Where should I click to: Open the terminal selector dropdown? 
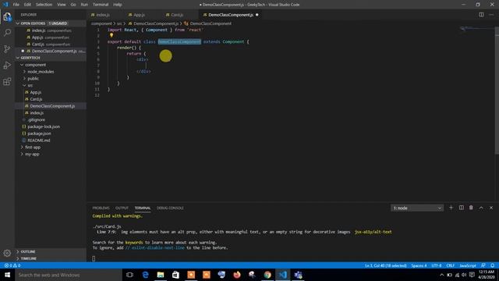[x=417, y=208]
